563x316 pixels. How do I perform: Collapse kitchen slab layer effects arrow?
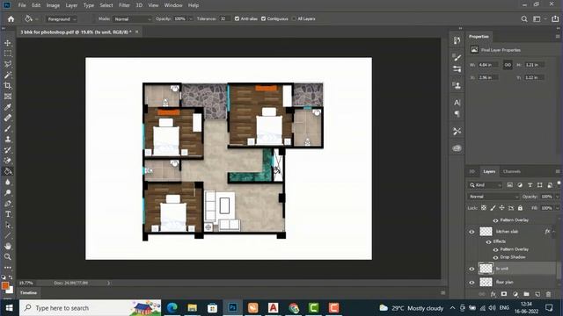(554, 232)
